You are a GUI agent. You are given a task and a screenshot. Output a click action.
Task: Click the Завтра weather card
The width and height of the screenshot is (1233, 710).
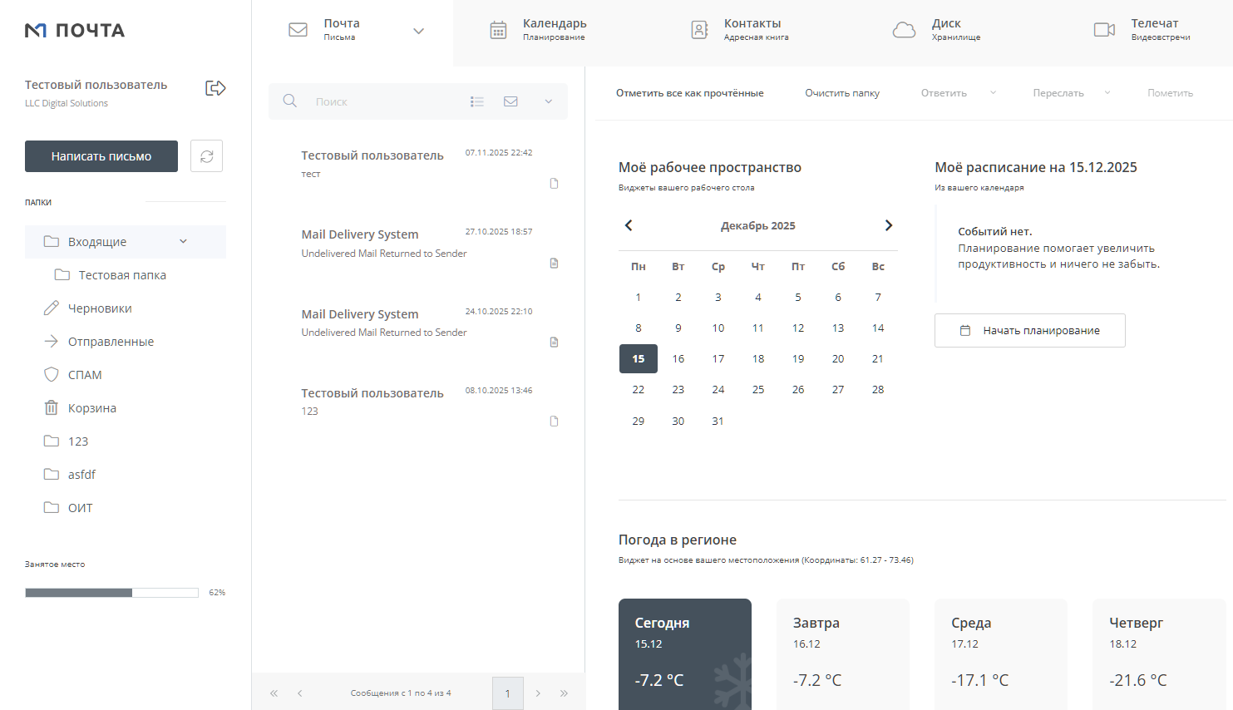(843, 654)
